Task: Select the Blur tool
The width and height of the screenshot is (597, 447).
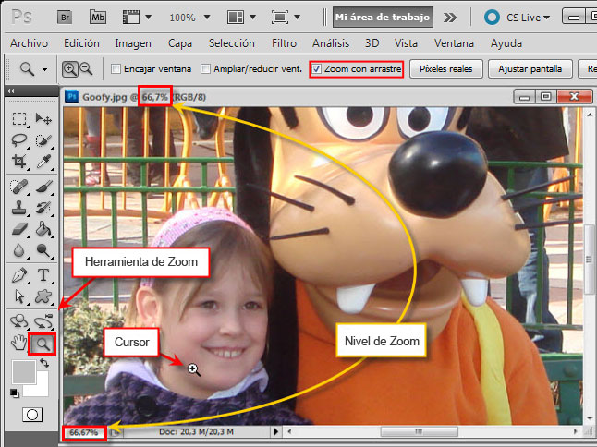Action: [x=19, y=250]
